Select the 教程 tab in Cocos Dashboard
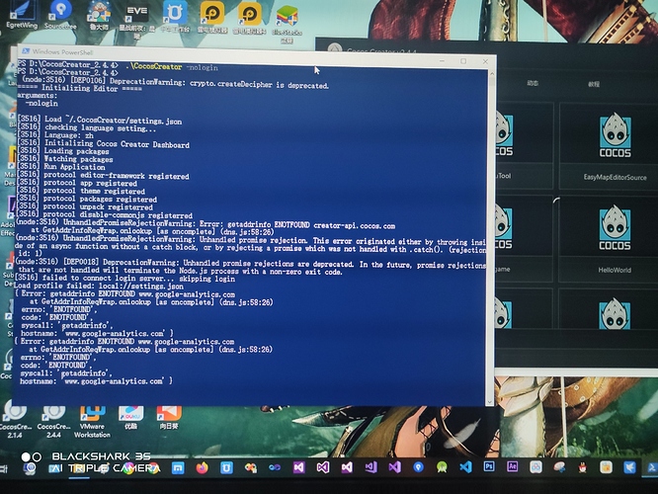The width and height of the screenshot is (658, 494). click(x=594, y=84)
